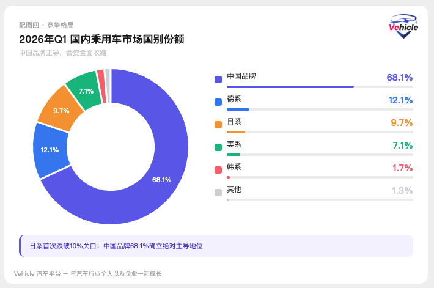Click the 德系 blue legend swatch
The height and width of the screenshot is (288, 434).
tap(218, 102)
